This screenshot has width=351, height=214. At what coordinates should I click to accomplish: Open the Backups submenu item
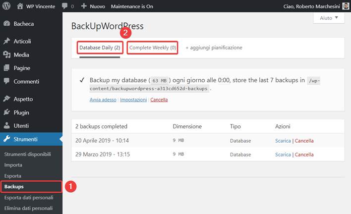[x=14, y=186]
